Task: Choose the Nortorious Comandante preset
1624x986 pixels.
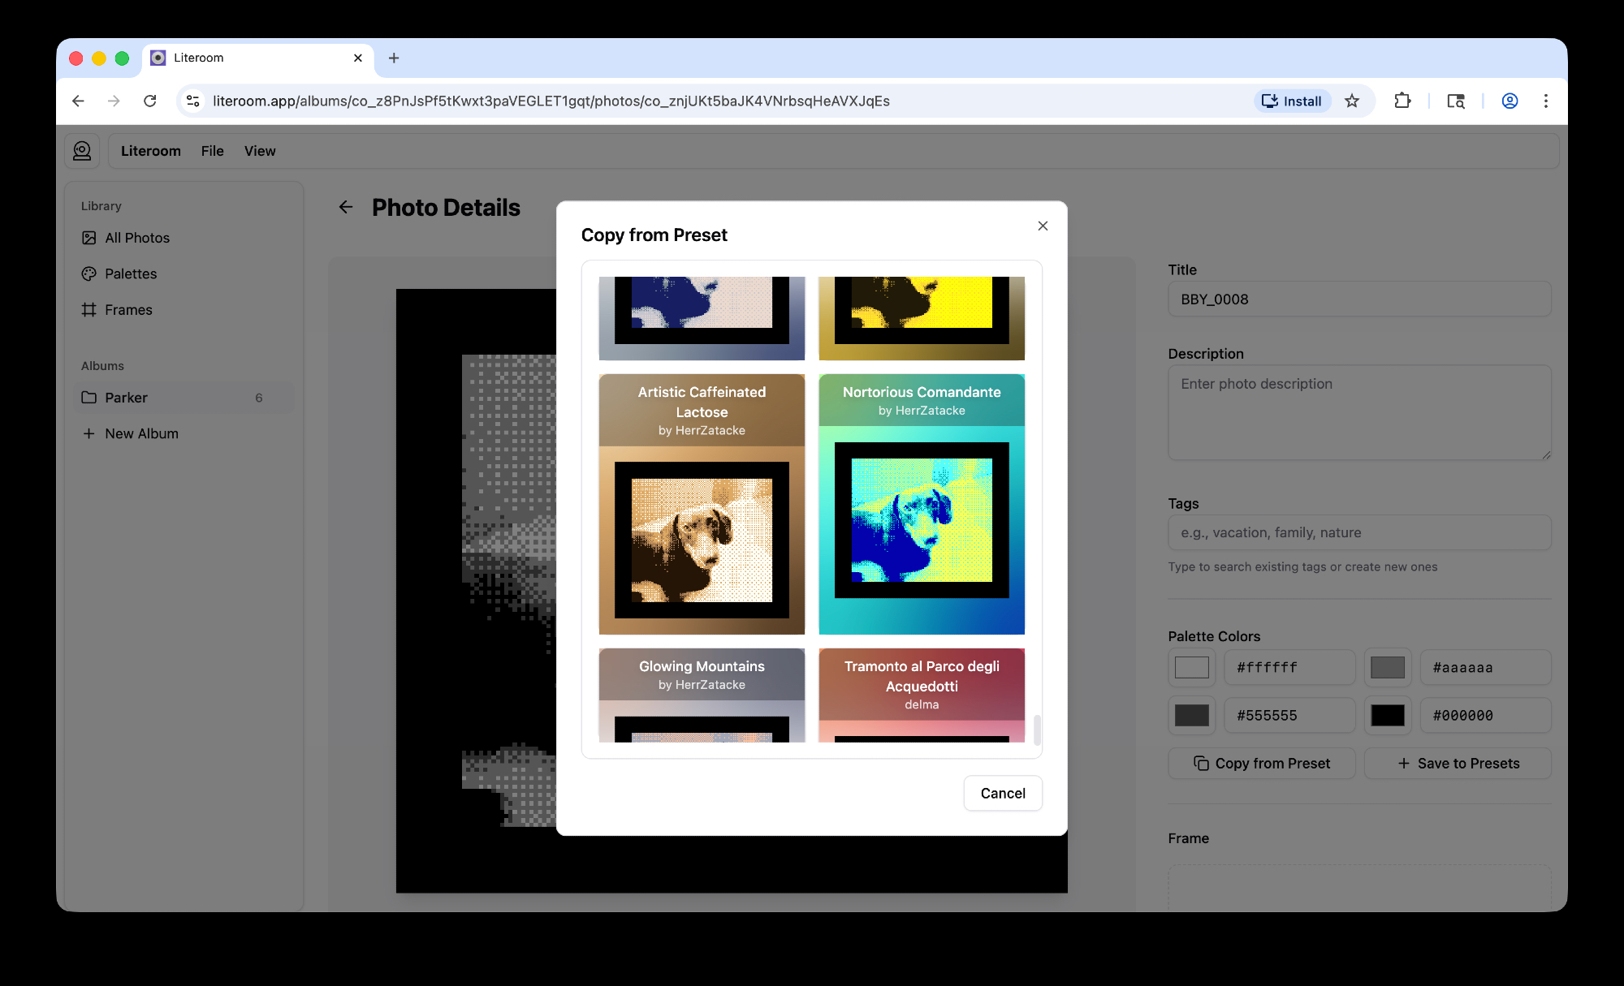Action: click(921, 503)
